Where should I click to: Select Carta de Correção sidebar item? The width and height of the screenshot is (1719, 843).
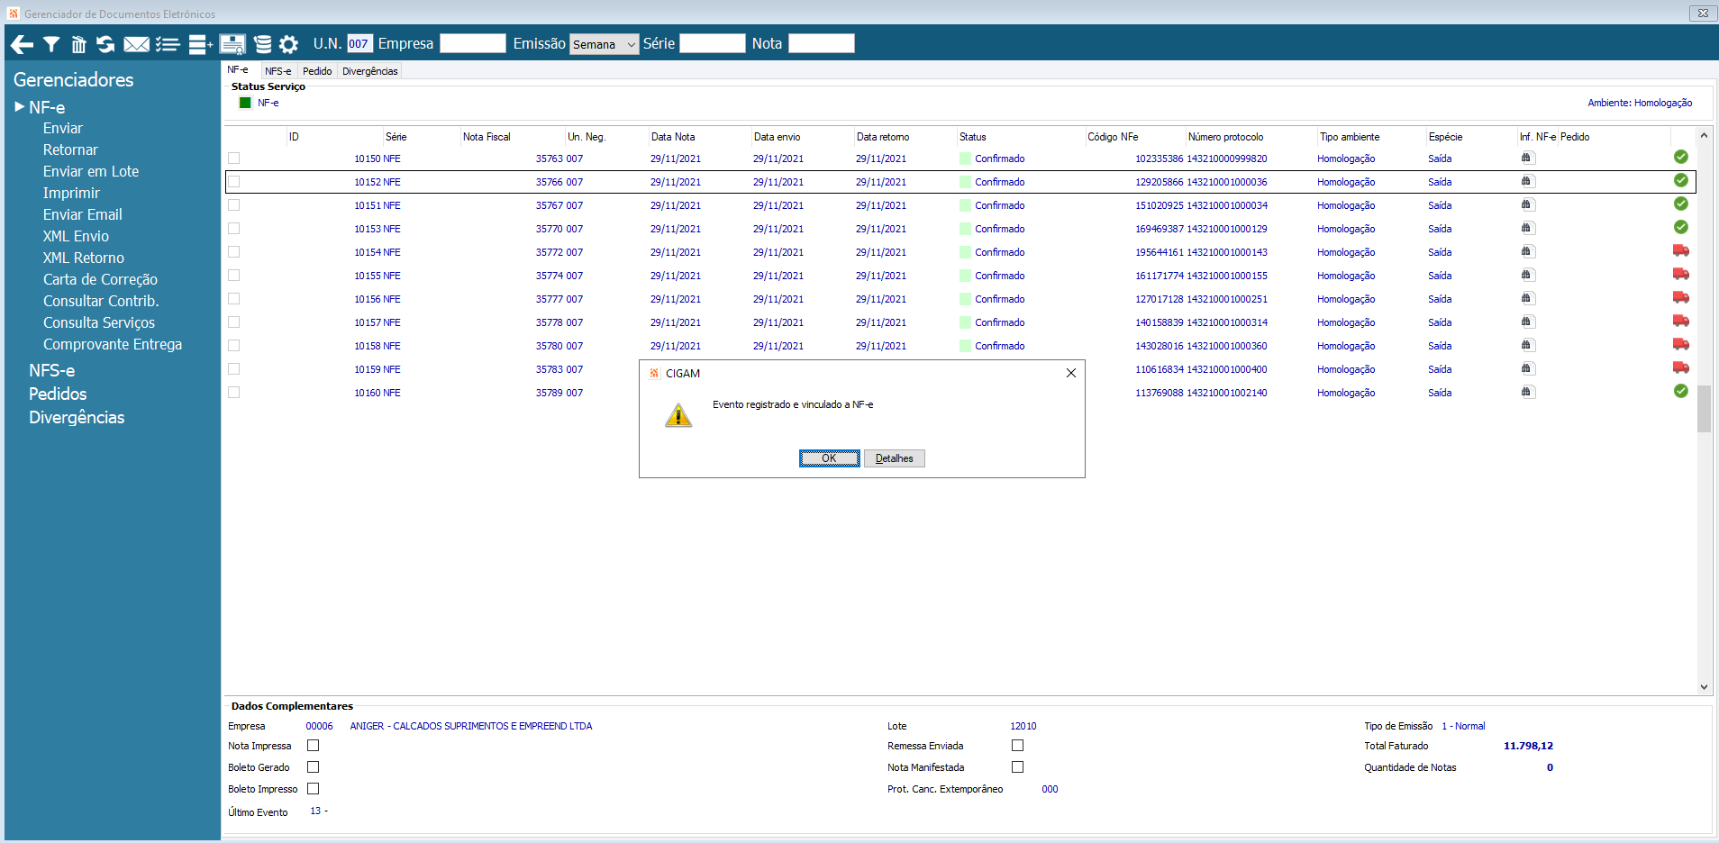(100, 279)
